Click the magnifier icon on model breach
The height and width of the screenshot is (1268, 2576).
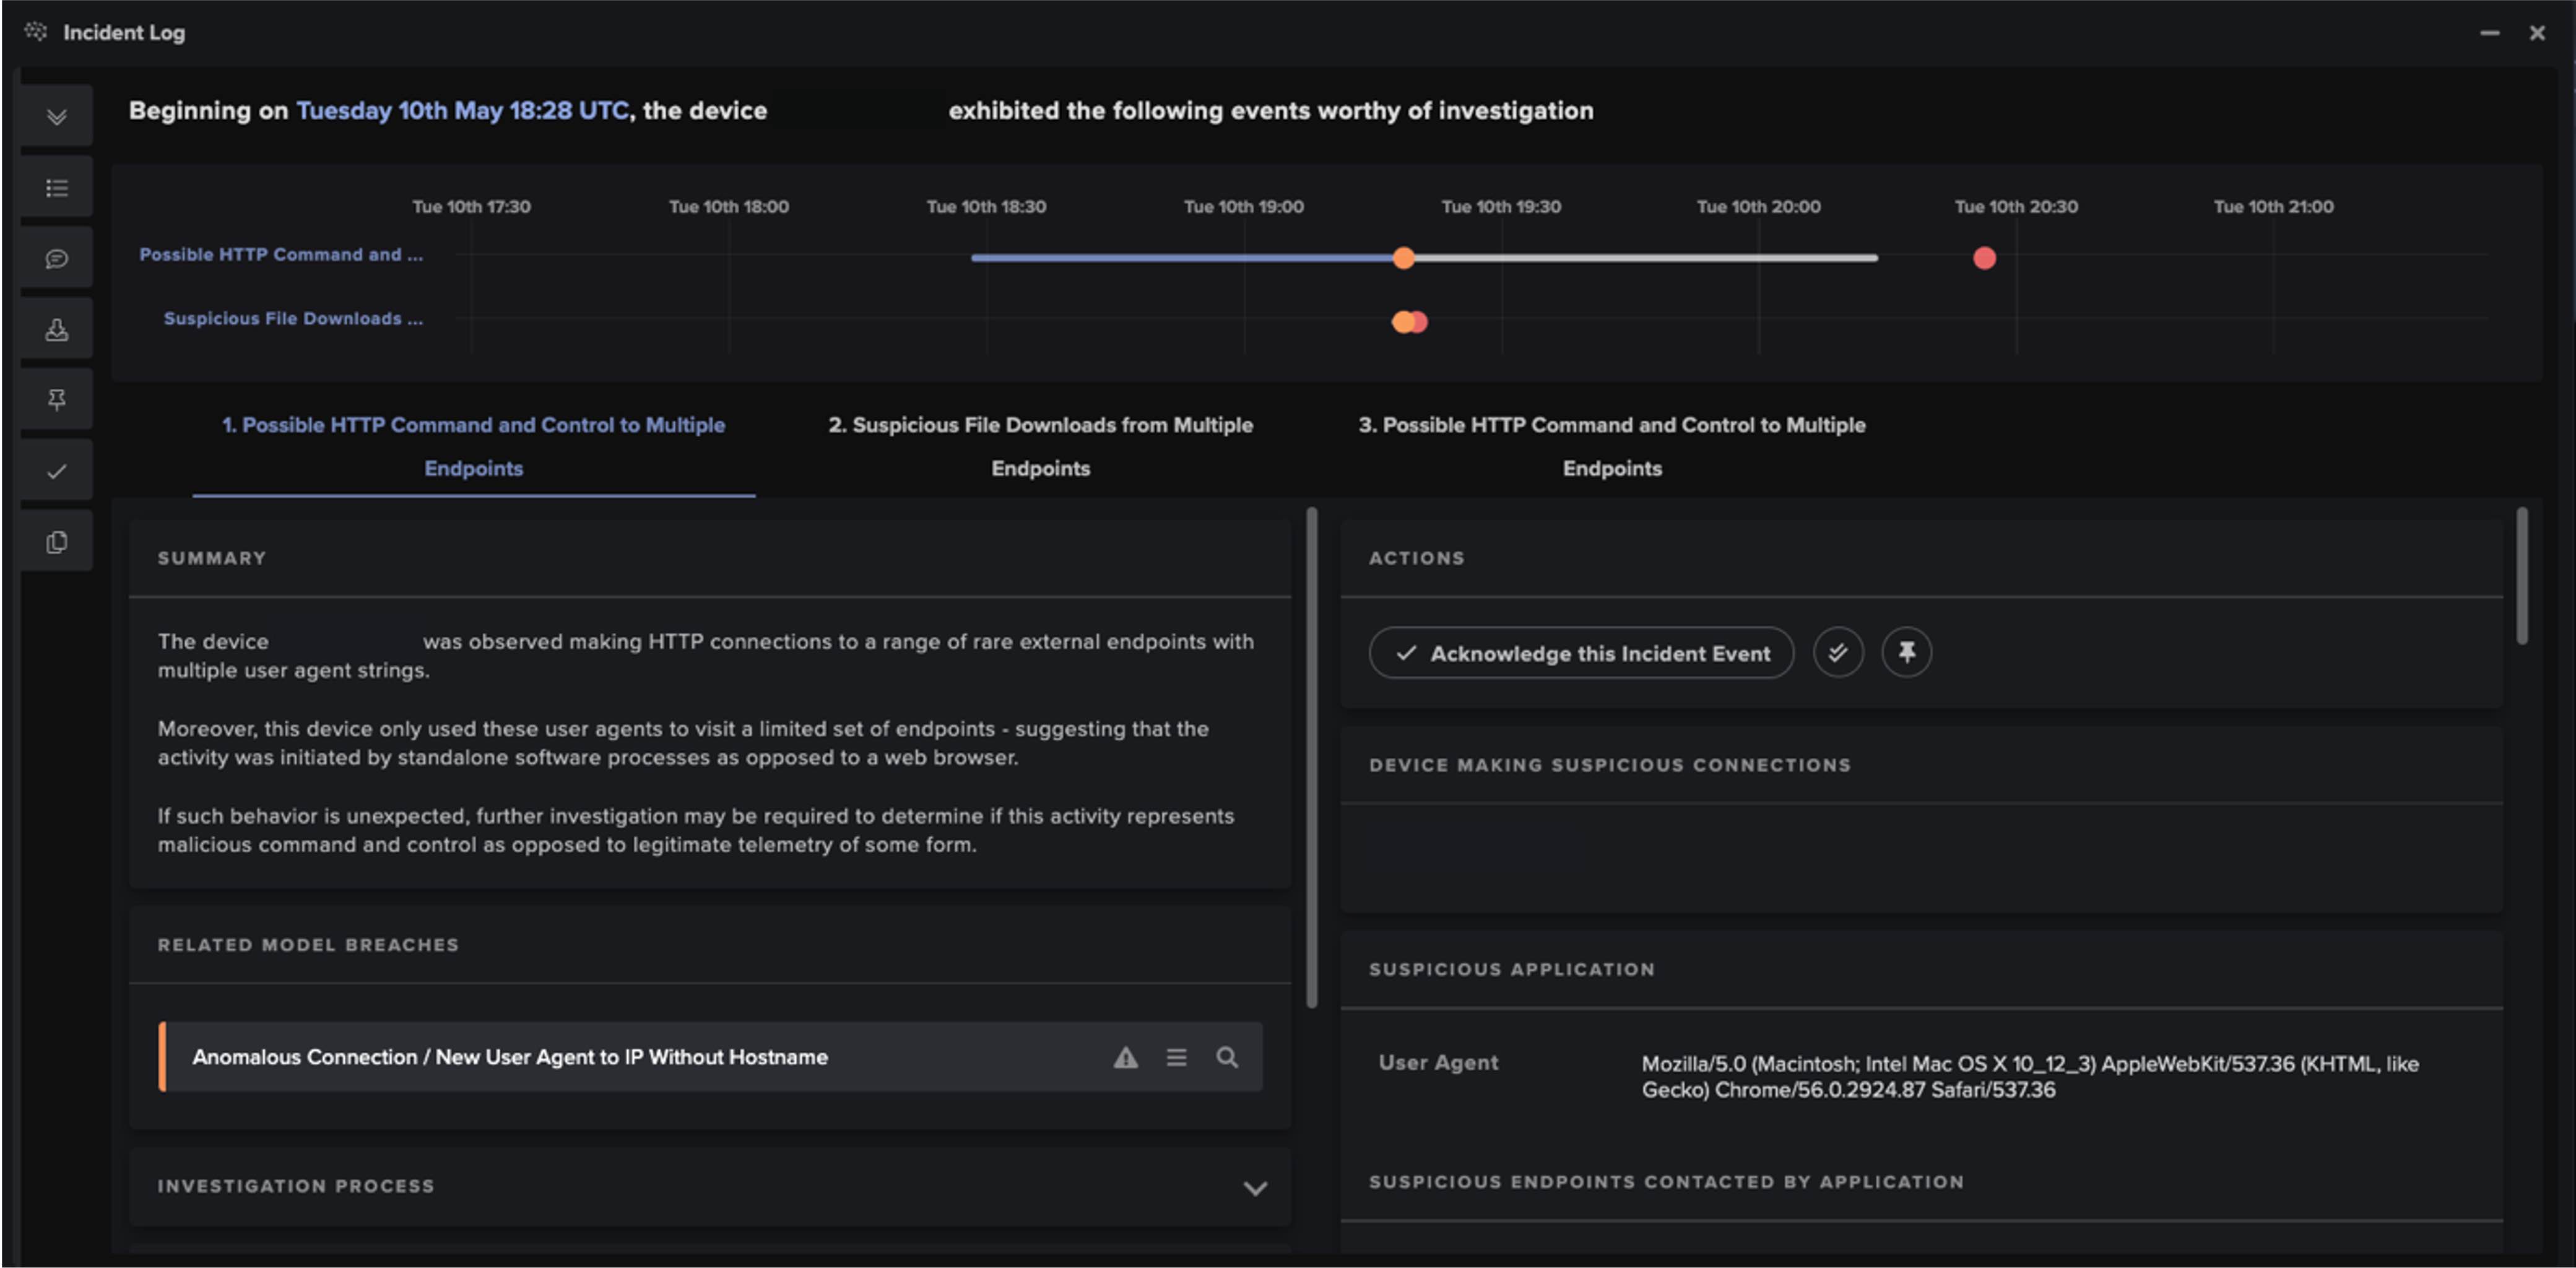click(x=1227, y=1057)
